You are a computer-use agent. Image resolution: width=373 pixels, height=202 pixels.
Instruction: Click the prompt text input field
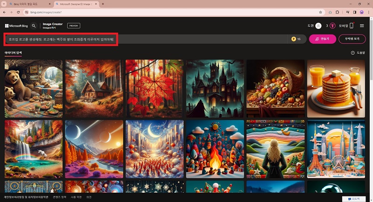pos(145,39)
